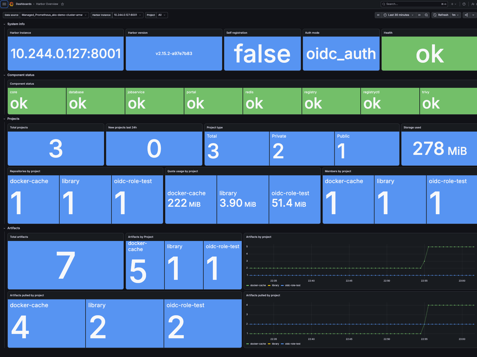Click the v2.15.2-a97e7b83 version value
Viewport: 477px width, 357px height.
click(x=174, y=54)
